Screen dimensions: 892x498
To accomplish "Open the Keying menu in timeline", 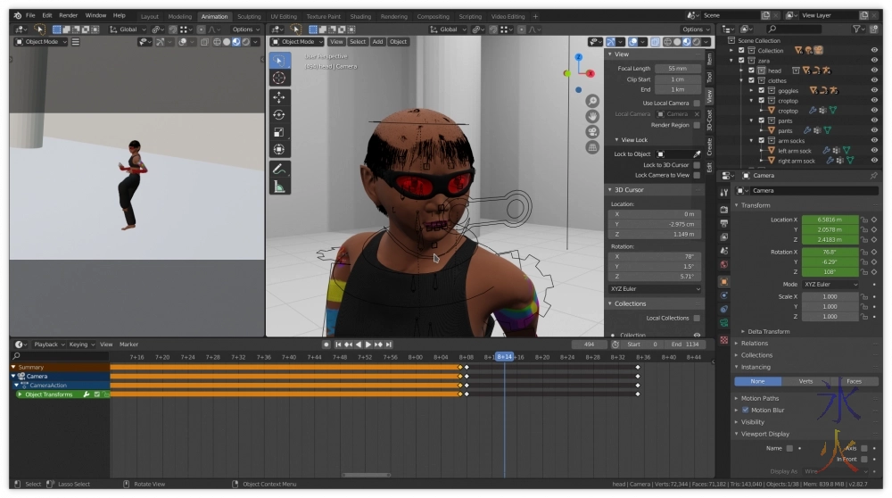I will [x=79, y=344].
